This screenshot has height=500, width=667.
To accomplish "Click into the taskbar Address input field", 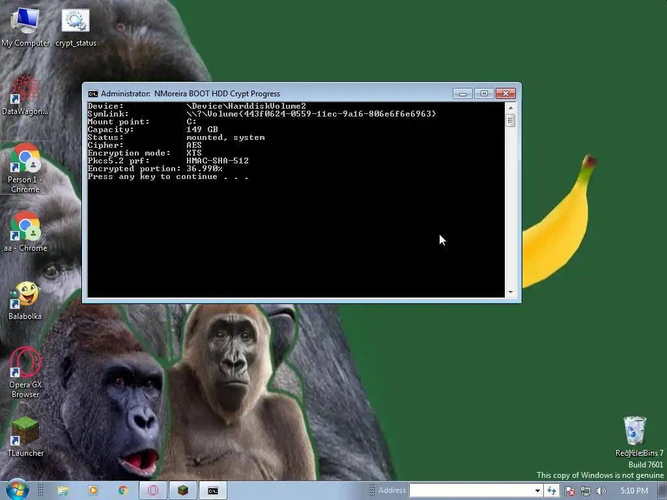I will [x=471, y=491].
